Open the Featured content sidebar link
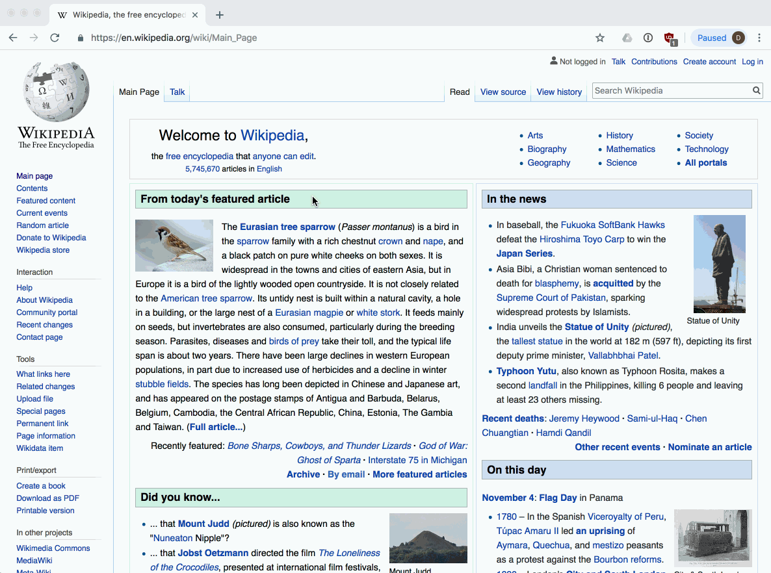The height and width of the screenshot is (573, 771). [x=46, y=201]
